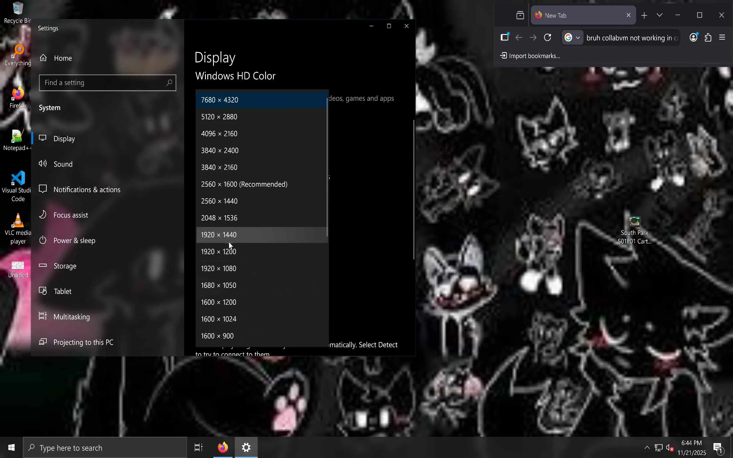Screen dimensions: 733x458
Task: Expand Google search engine selector dropdown
Action: click(572, 37)
